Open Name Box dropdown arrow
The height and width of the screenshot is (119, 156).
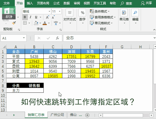click(x=24, y=38)
